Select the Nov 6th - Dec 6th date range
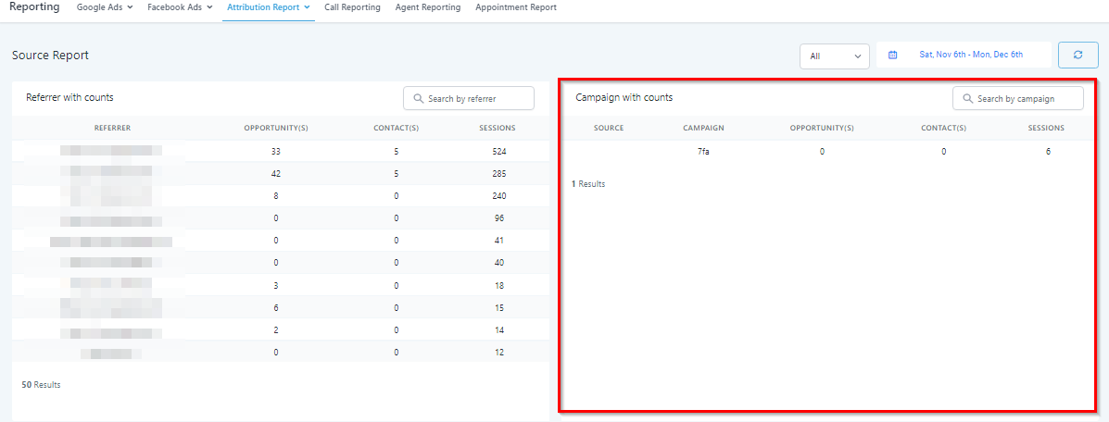The width and height of the screenshot is (1109, 422). pyautogui.click(x=970, y=55)
